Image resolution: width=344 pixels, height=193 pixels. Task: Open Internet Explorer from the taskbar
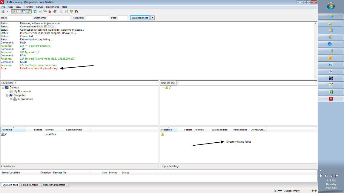tap(331, 17)
